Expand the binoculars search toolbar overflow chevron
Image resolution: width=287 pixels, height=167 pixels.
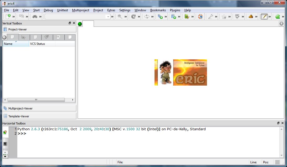(40, 17)
